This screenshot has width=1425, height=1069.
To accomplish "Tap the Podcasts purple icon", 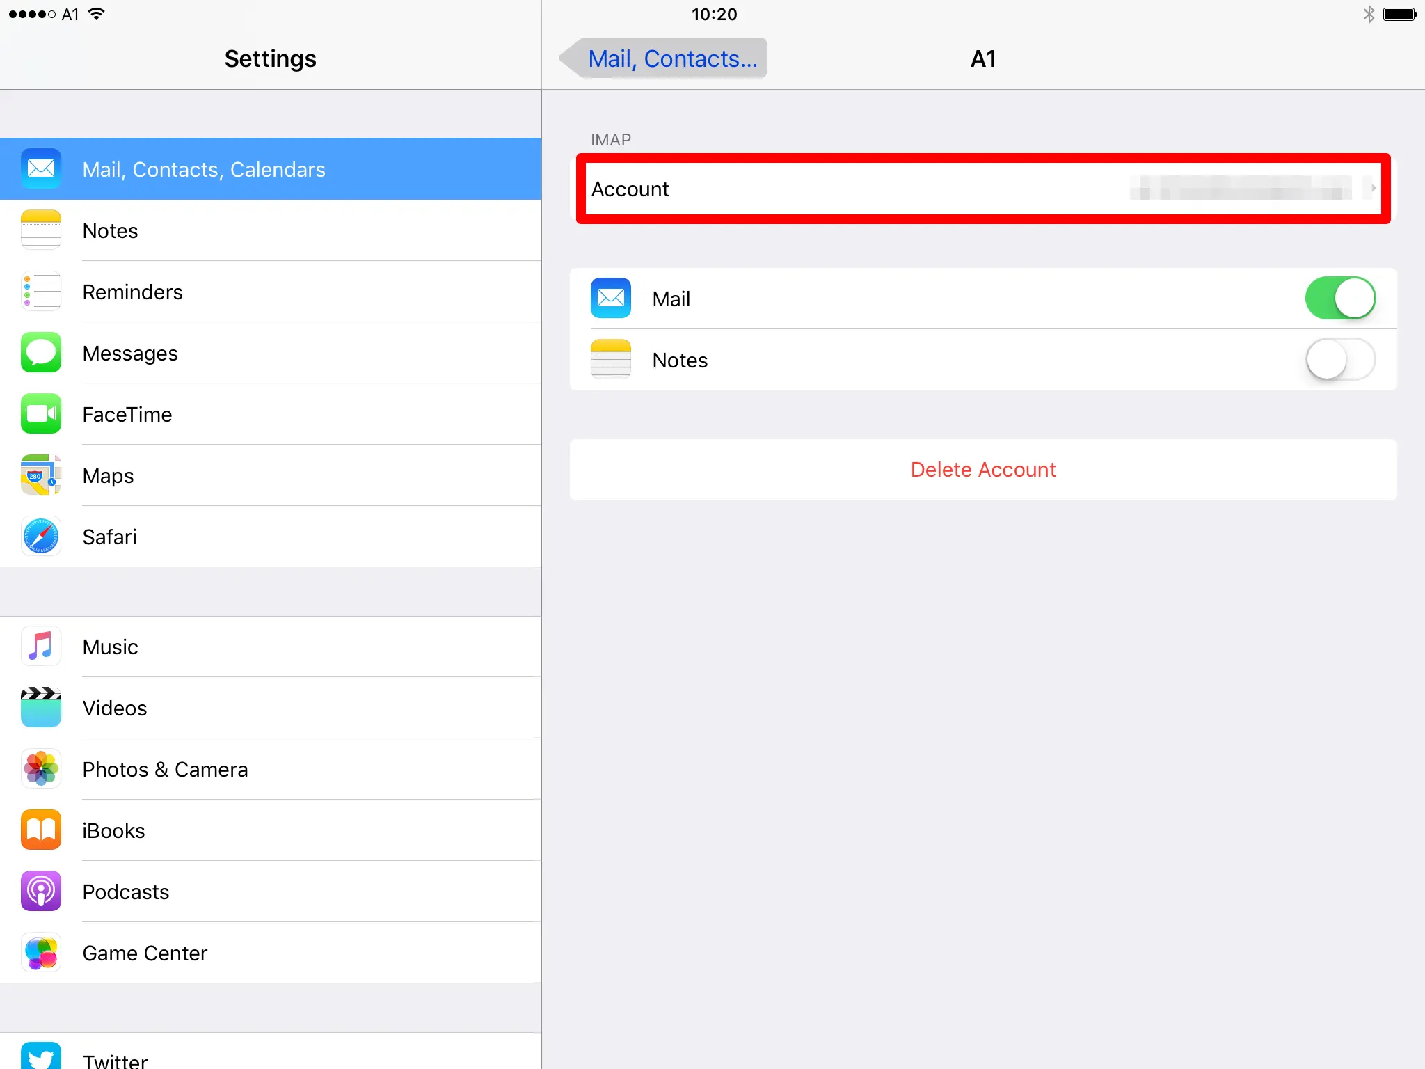I will pyautogui.click(x=41, y=892).
